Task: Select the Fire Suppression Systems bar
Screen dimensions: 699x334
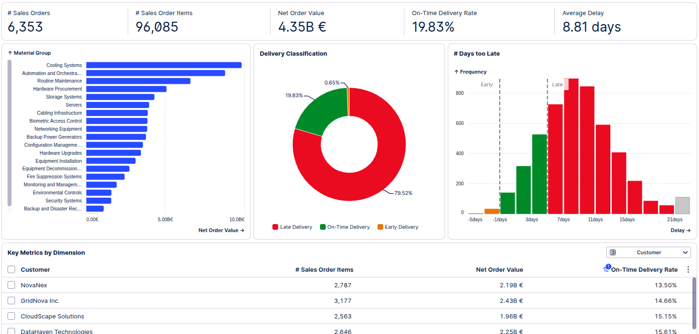Action: [x=105, y=176]
